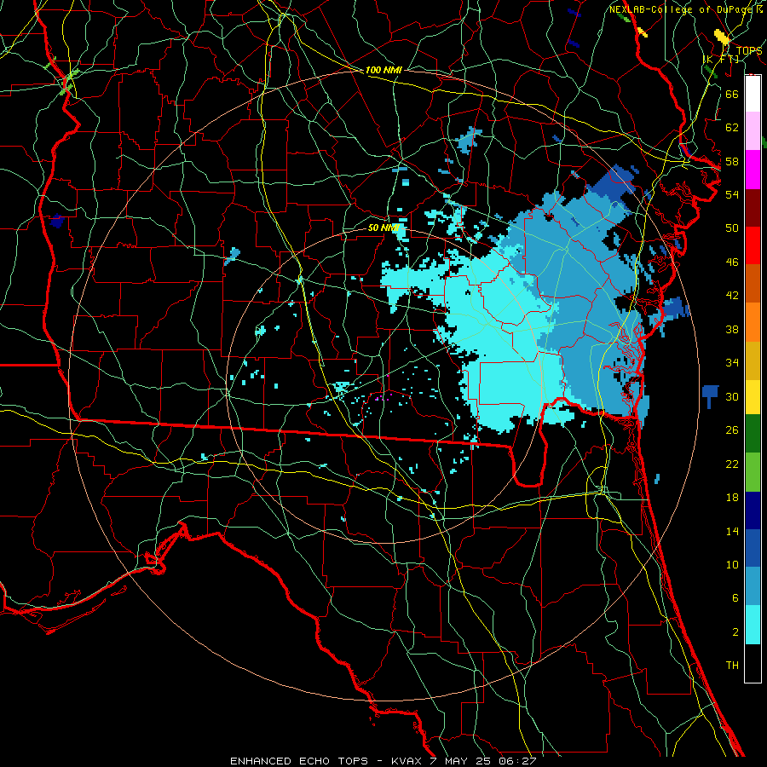Click the bright orange legend swatch
This screenshot has width=767, height=767.
753,322
